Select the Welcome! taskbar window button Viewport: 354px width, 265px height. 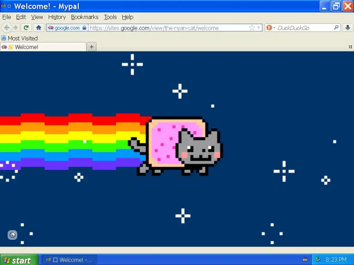coord(69,260)
